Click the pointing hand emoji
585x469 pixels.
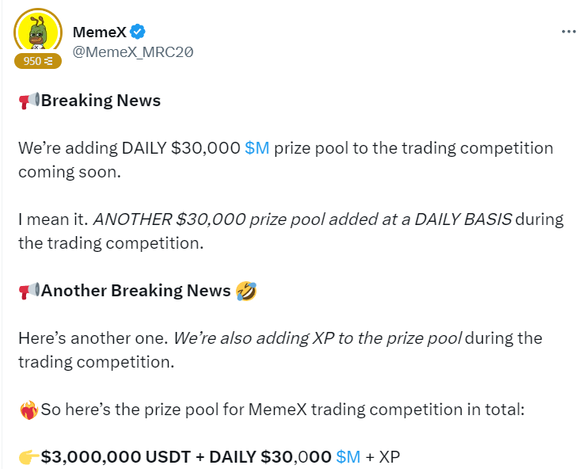pos(28,457)
